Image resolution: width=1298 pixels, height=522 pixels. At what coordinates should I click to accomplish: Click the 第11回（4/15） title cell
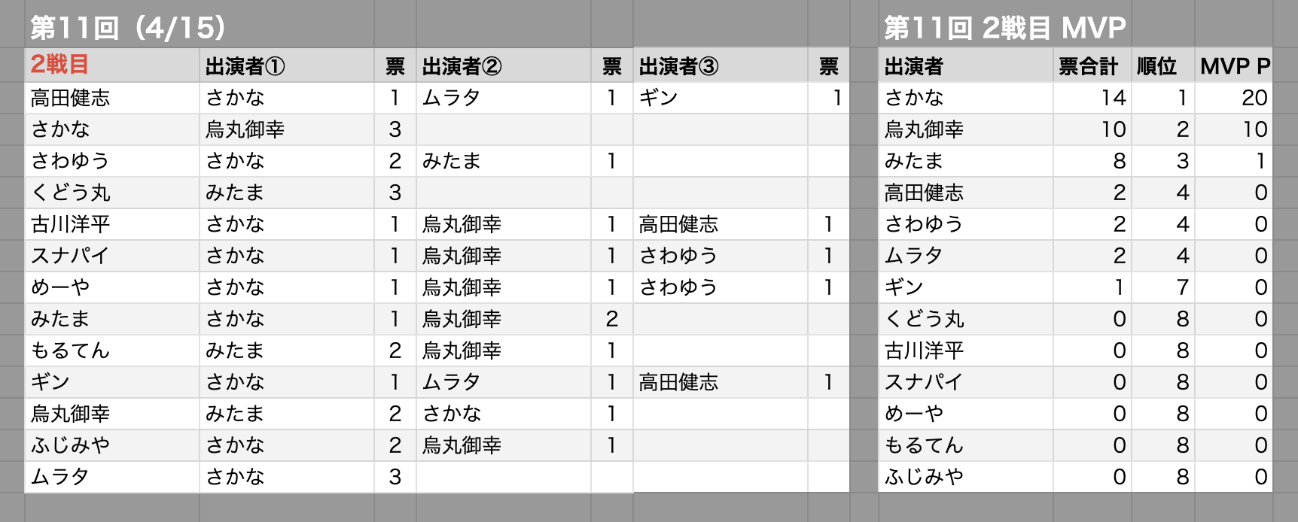[128, 28]
